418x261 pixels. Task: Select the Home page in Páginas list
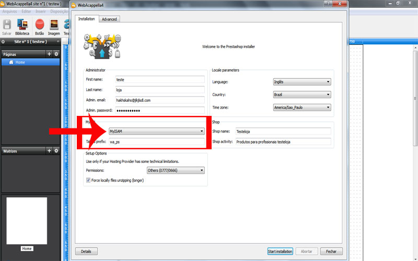point(30,62)
